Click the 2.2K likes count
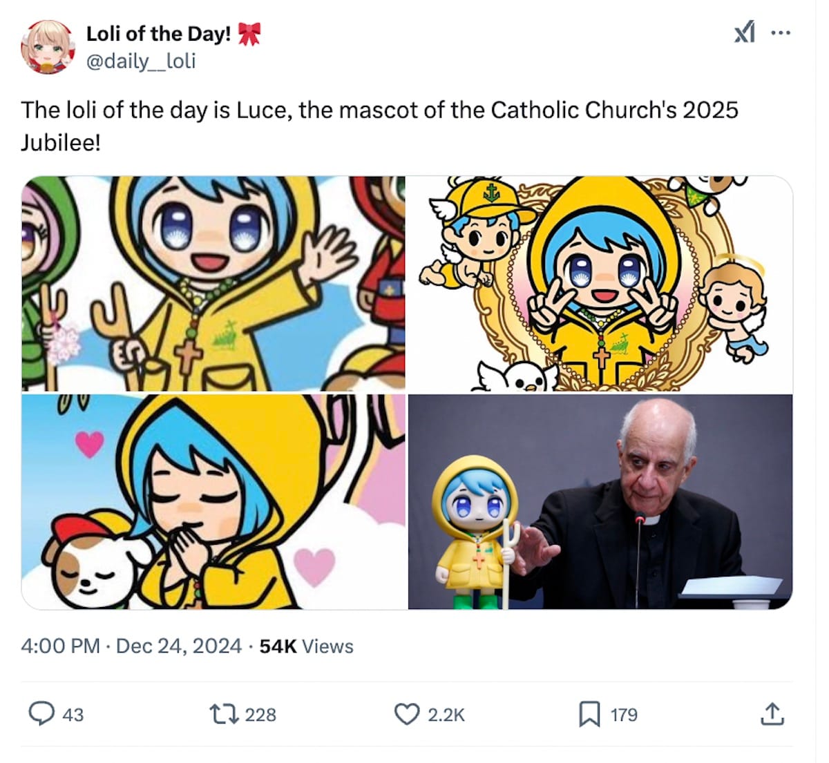Screen dimensions: 829x763 (x=446, y=715)
